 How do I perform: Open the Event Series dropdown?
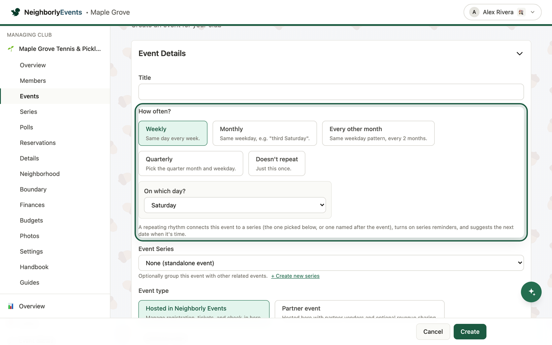331,263
